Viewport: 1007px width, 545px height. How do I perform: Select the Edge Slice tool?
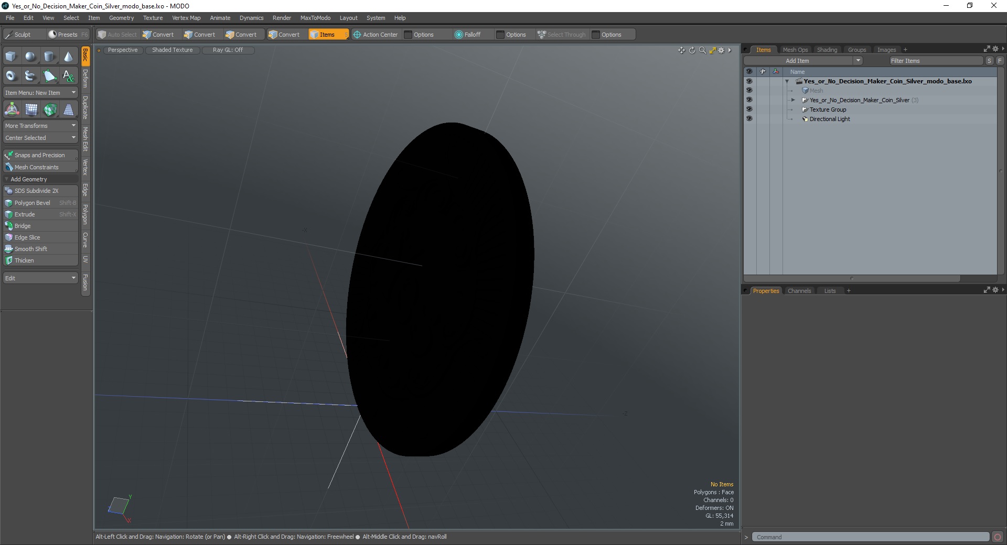coord(40,237)
